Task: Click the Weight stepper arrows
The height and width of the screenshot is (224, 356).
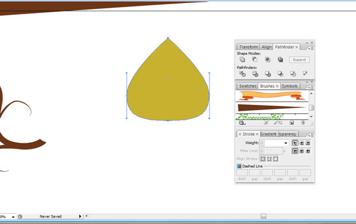Action: 262,143
